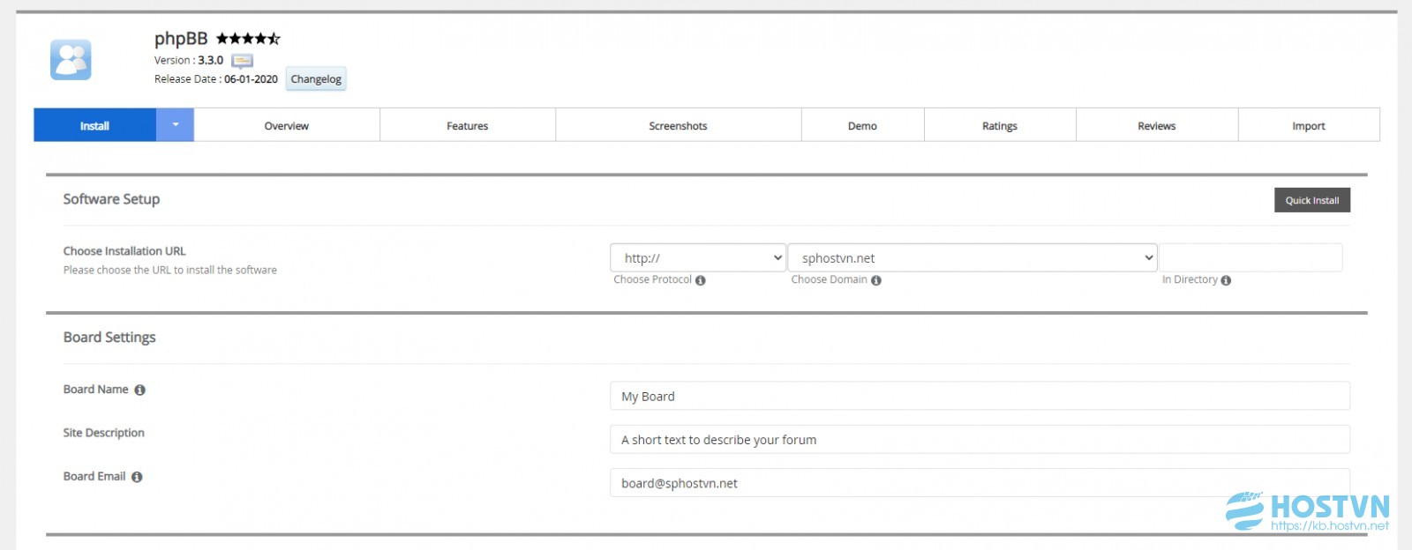Click the phpBB title text
The image size is (1412, 550).
pyautogui.click(x=181, y=39)
